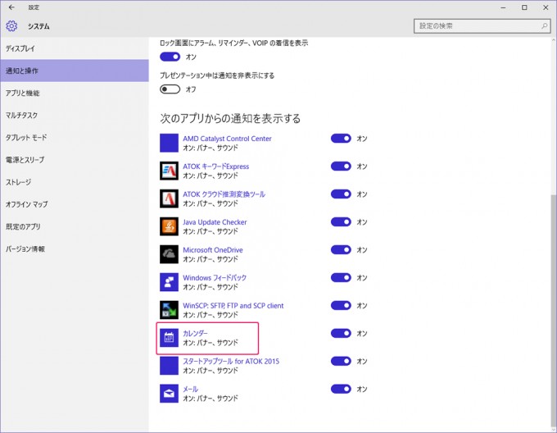Open バージョン情報 page
This screenshot has width=557, height=433.
pos(75,248)
